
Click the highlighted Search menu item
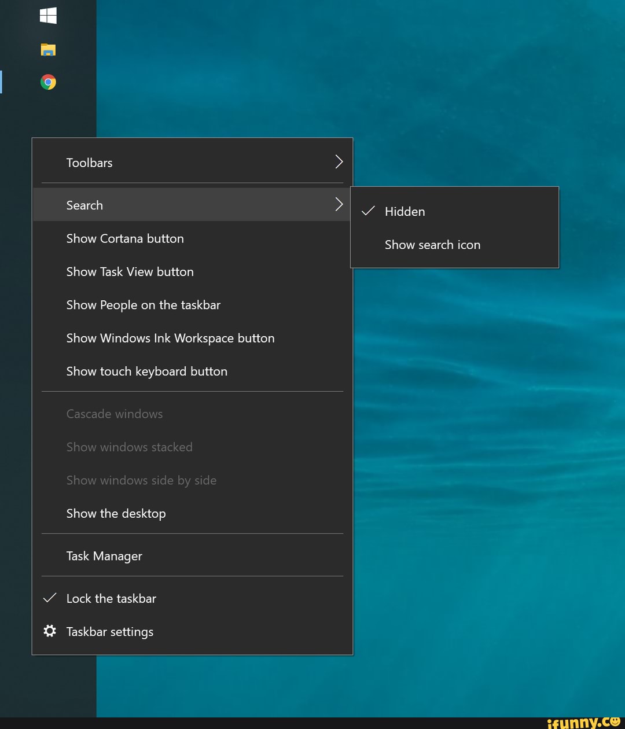(x=84, y=205)
